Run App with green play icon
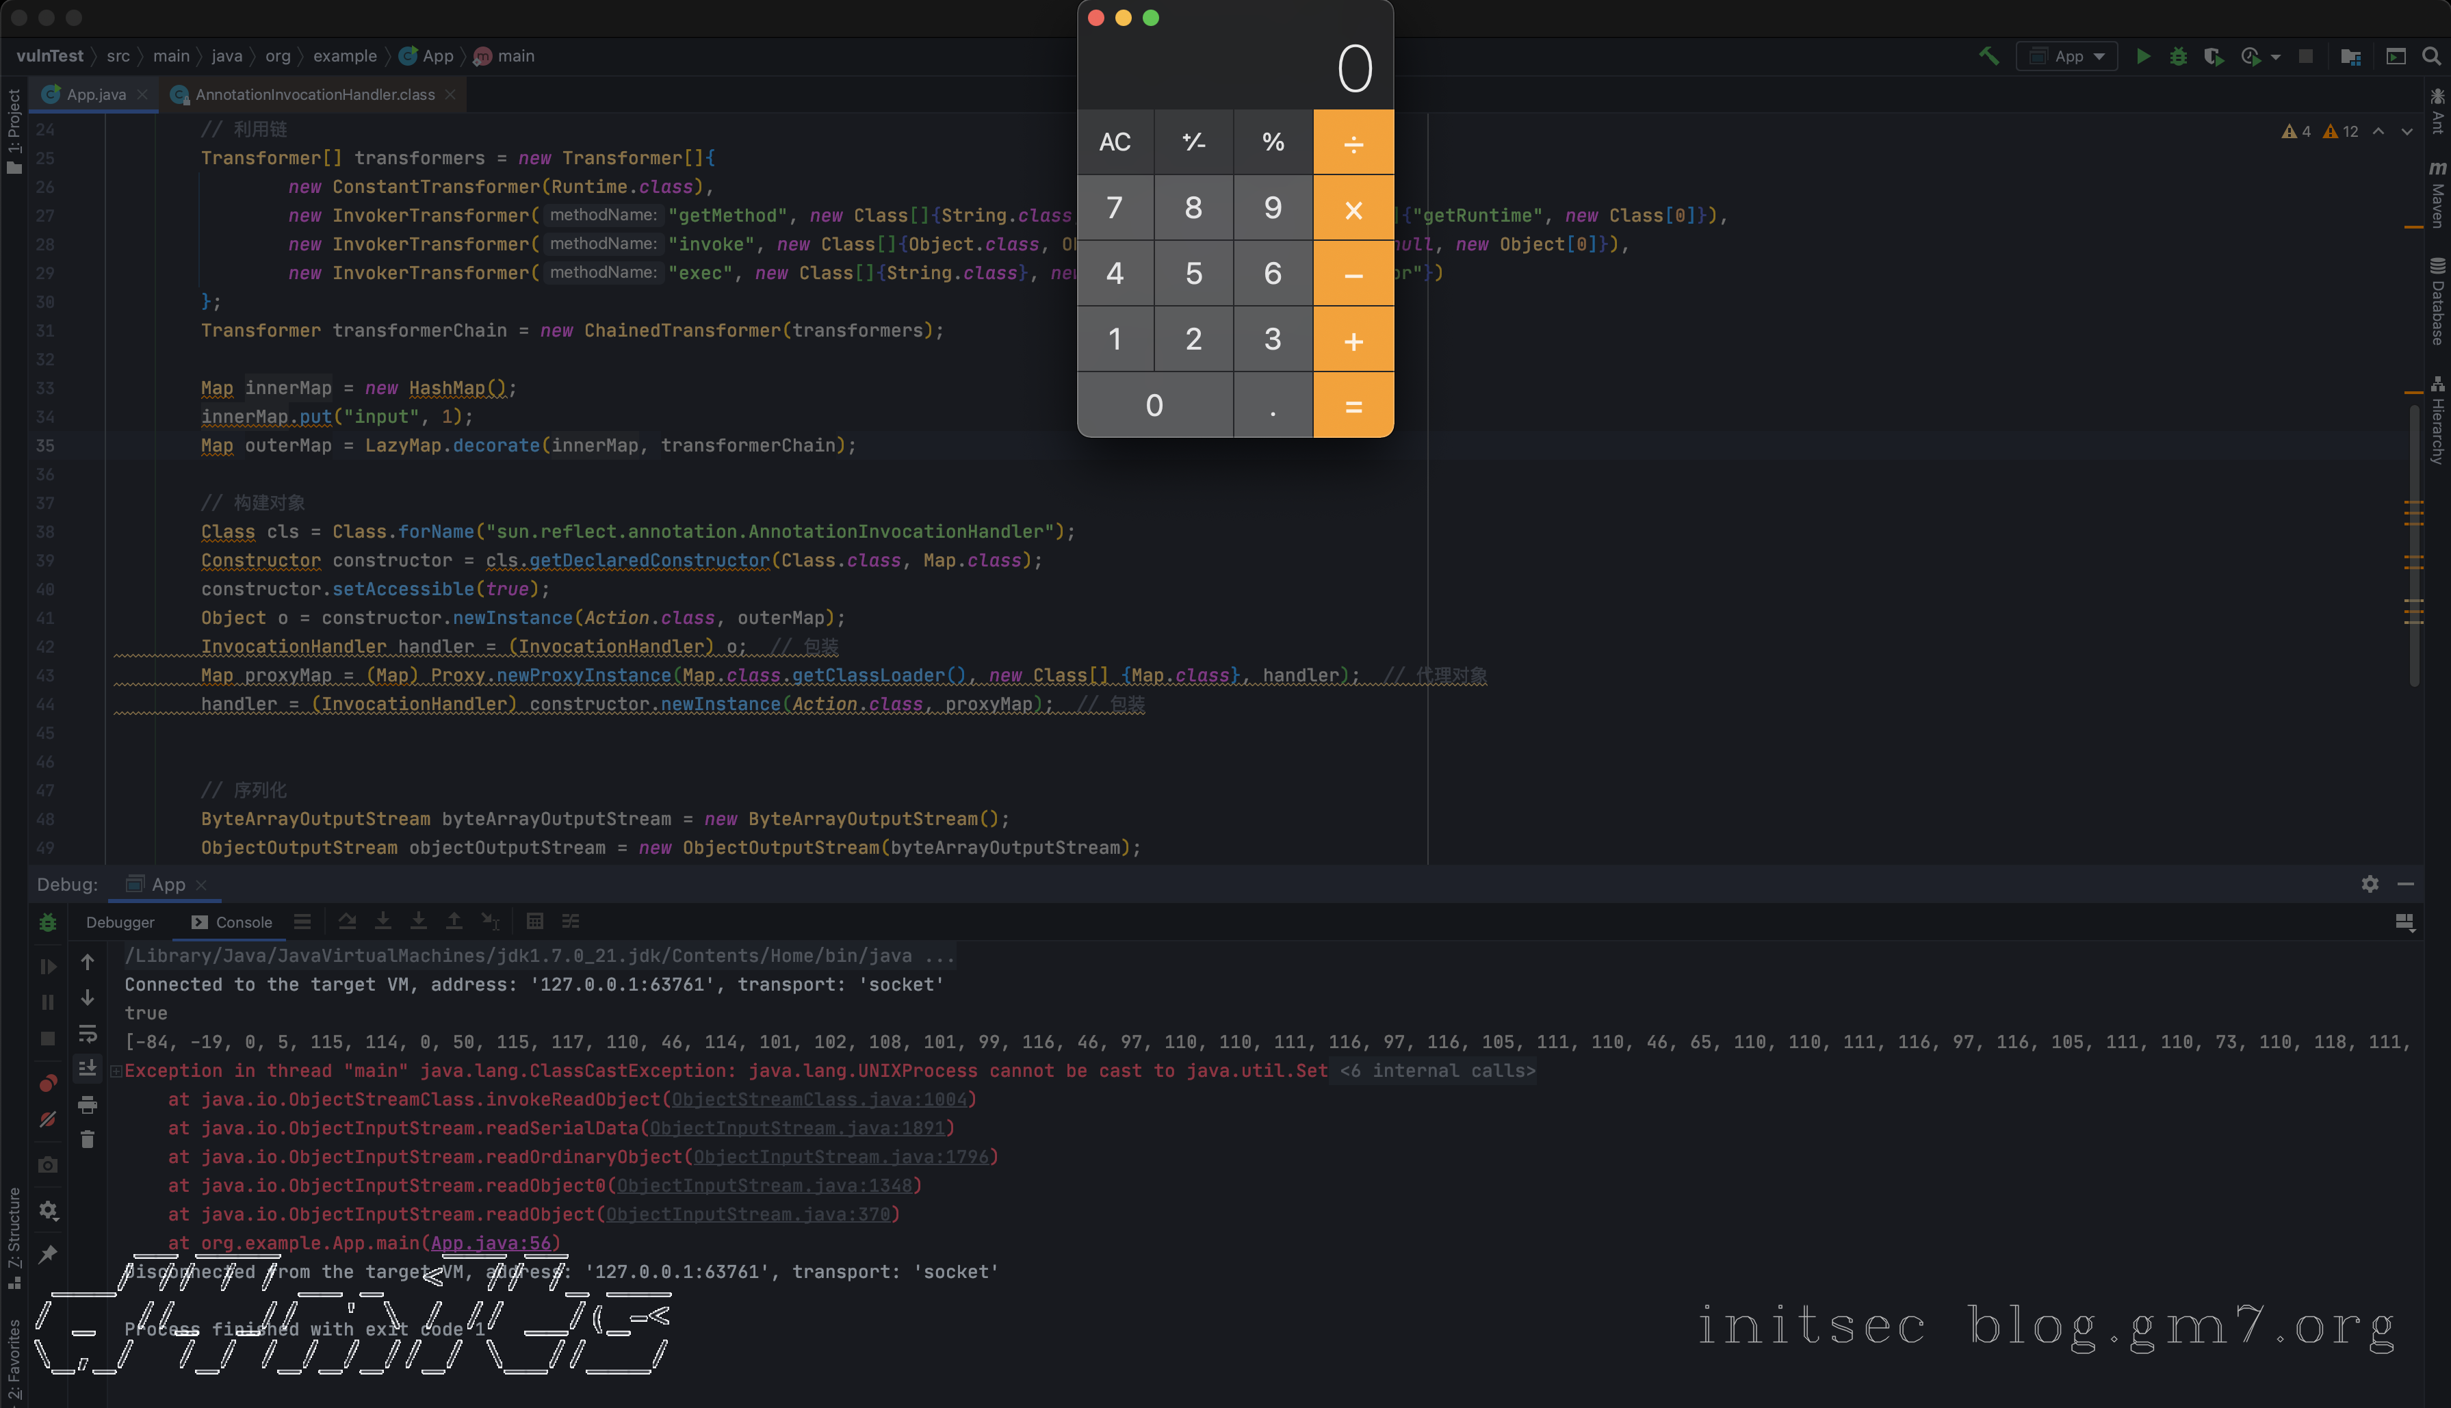2451x1408 pixels. click(x=2142, y=56)
